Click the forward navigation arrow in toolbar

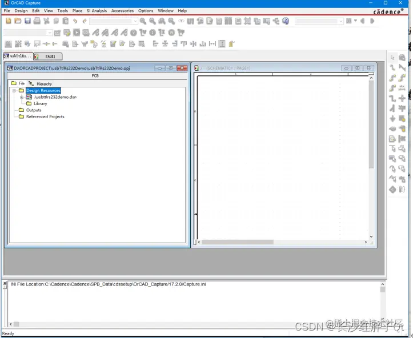[372, 21]
